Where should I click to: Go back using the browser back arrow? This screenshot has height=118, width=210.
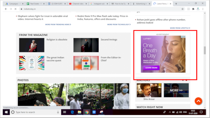(x=6, y=9)
